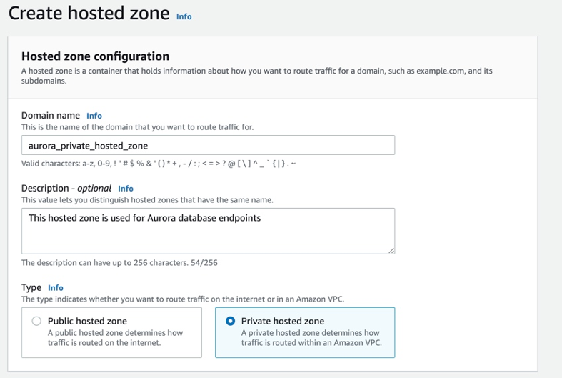
Task: Click the Private hosted zone label text
Action: click(x=283, y=321)
